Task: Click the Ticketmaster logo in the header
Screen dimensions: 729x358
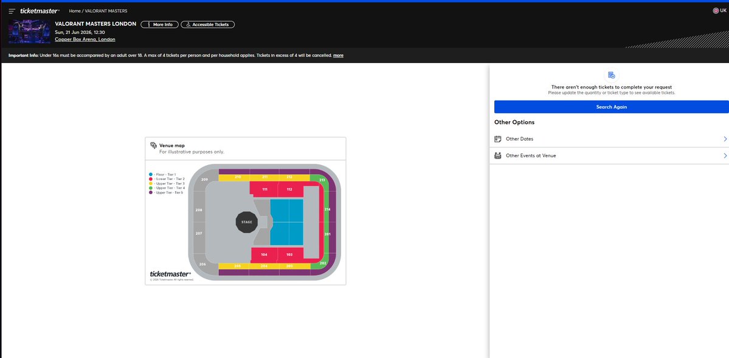Action: tap(40, 11)
